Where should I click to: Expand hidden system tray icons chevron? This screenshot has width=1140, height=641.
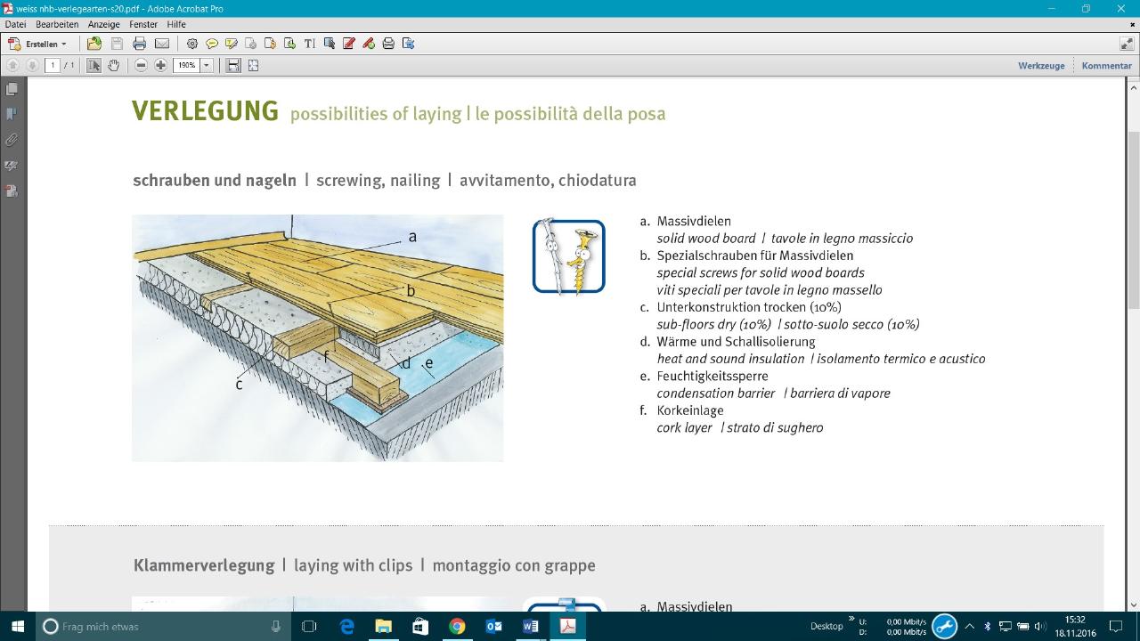(x=970, y=626)
